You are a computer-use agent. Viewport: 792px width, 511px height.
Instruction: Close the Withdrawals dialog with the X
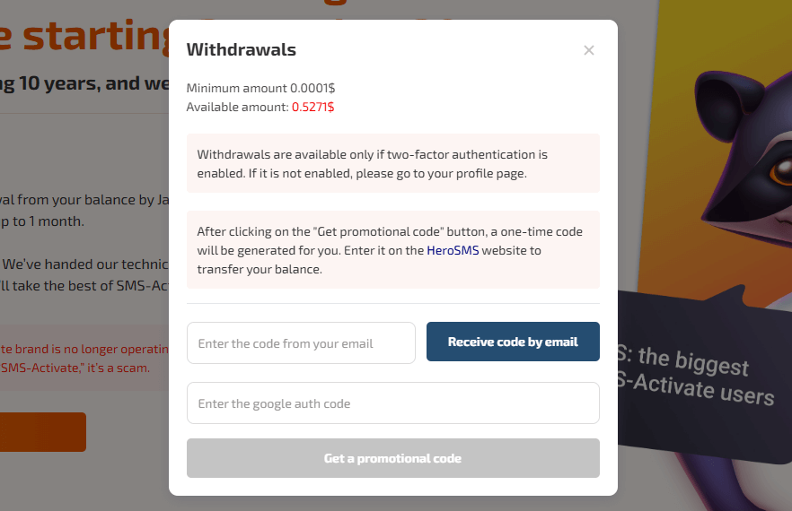click(589, 50)
